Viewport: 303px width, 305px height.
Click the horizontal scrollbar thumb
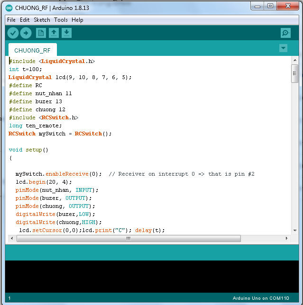[x=128, y=239]
